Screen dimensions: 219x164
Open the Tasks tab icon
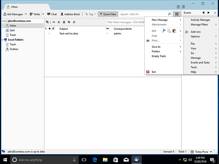point(183,7)
